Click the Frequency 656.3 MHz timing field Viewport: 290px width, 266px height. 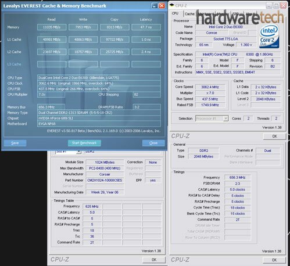(x=238, y=178)
